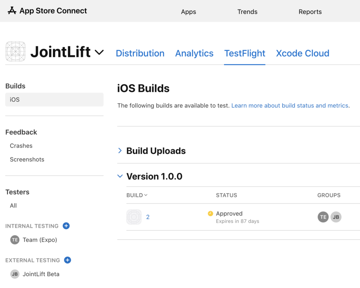Click 'Expires in 87 days' text

point(237,221)
